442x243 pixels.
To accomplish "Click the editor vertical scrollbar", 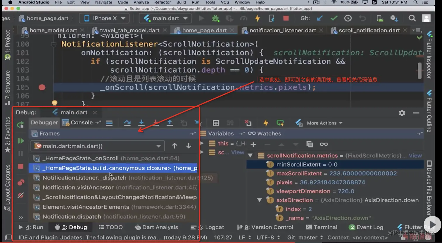I will [x=420, y=71].
